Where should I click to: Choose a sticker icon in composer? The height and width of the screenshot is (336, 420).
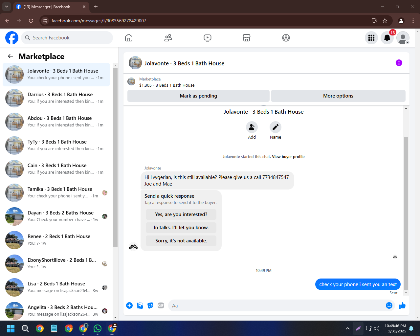pos(150,305)
